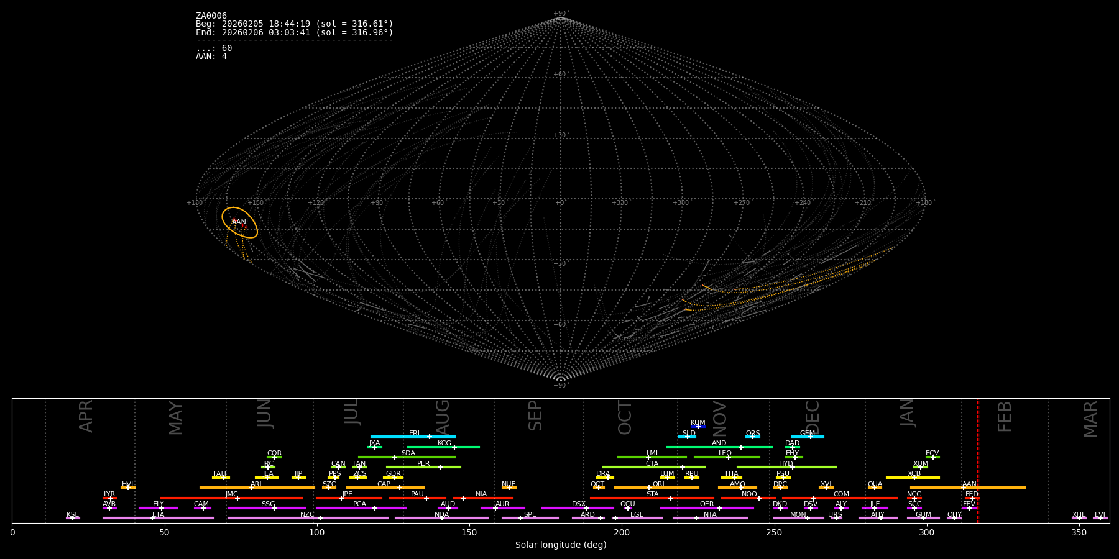Click the LYR shower label
Screen dimensions: 1119x559
click(x=109, y=494)
